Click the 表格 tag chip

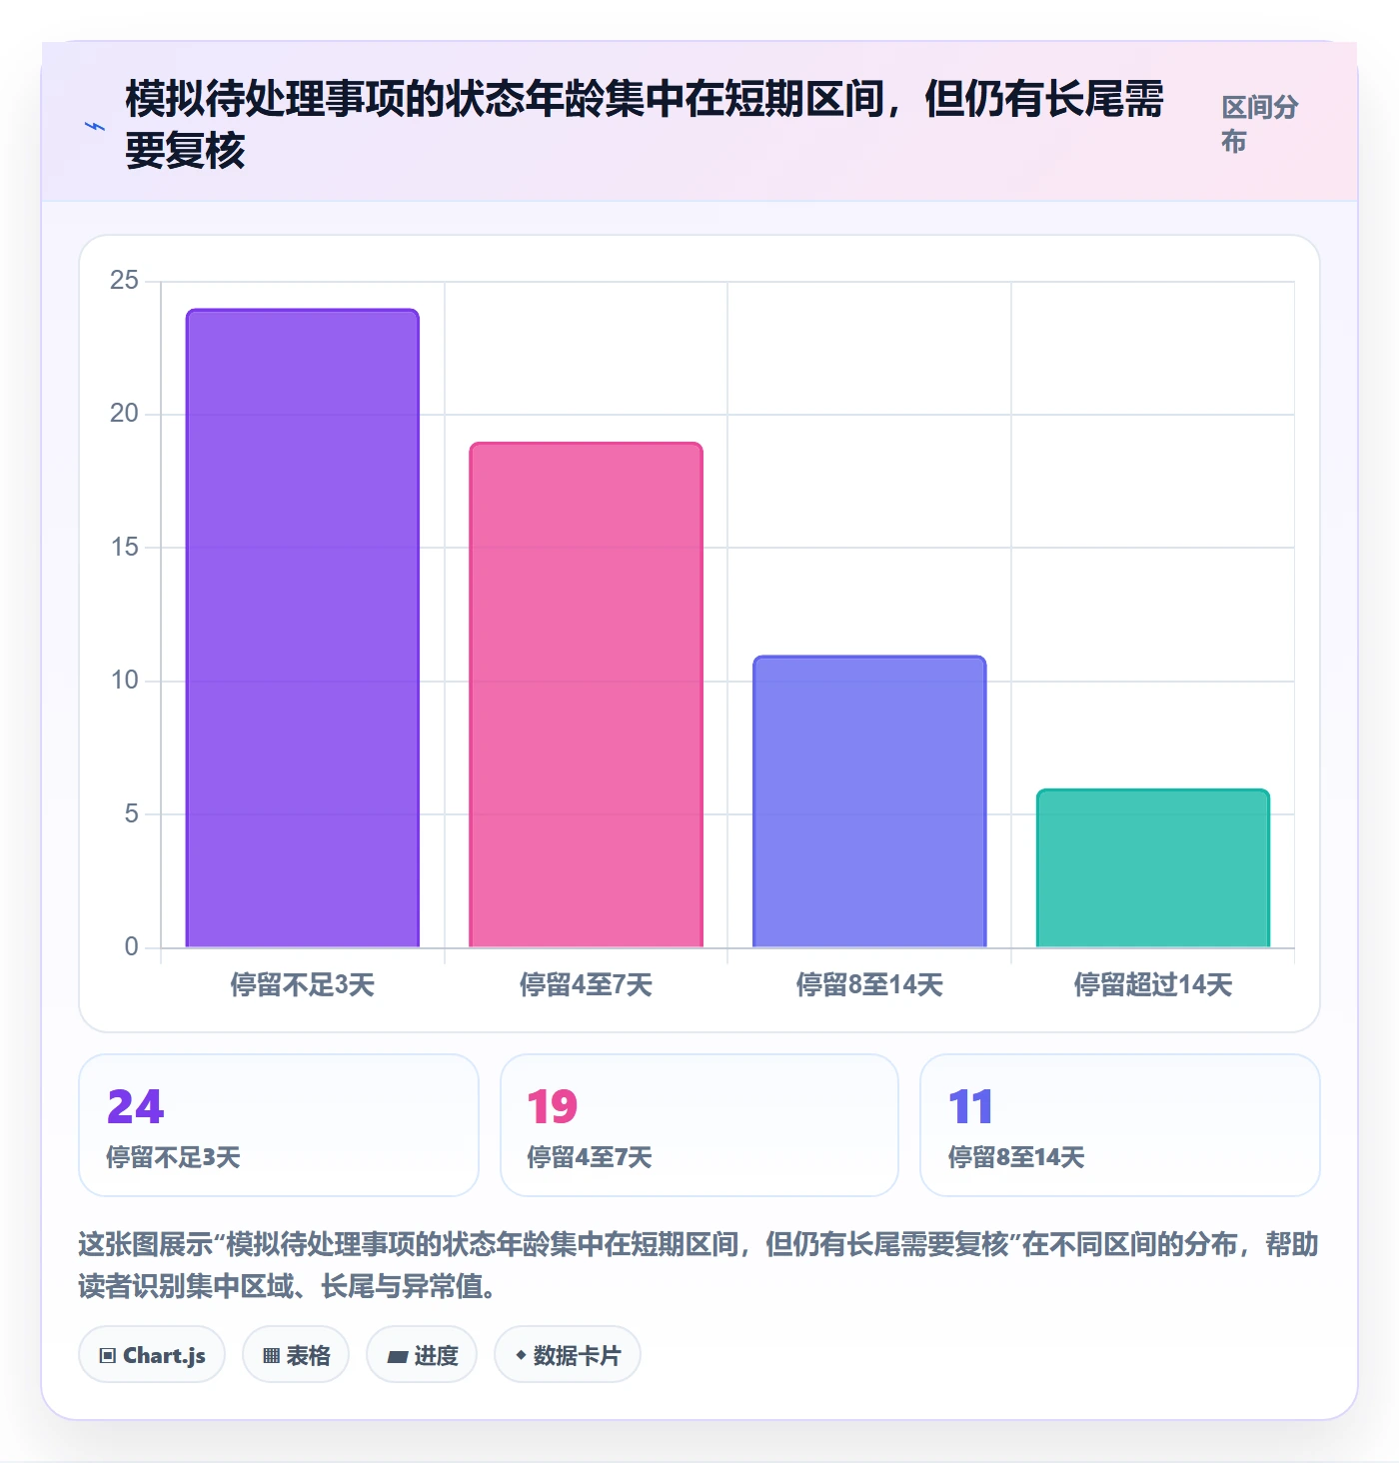click(x=296, y=1355)
